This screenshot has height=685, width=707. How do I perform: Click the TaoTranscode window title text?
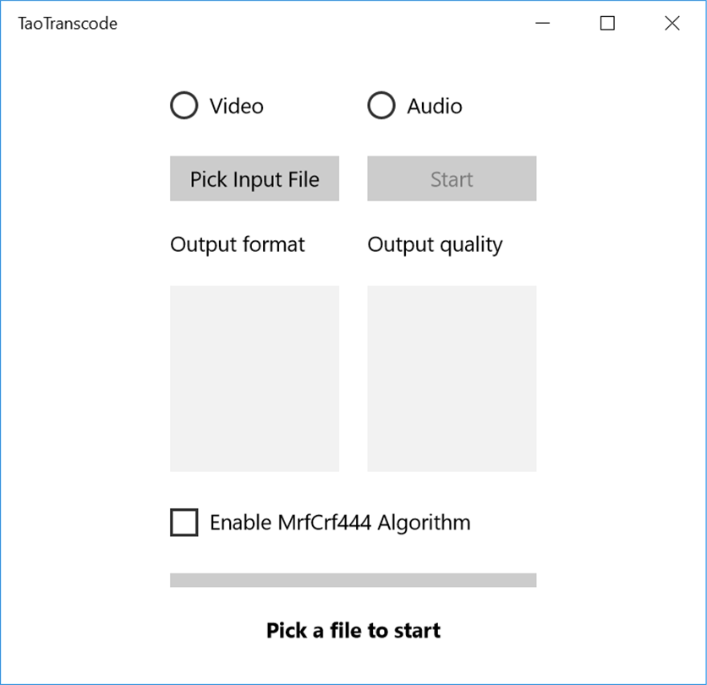pos(68,24)
